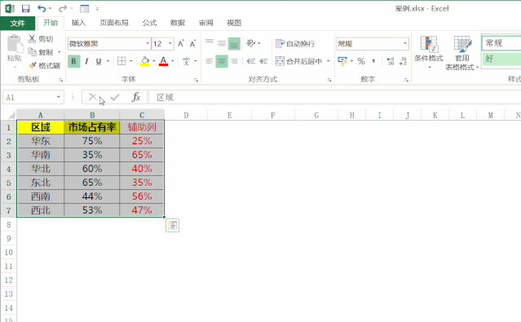Select cell containing 华东
Image resolution: width=521 pixels, height=322 pixels.
pos(41,141)
